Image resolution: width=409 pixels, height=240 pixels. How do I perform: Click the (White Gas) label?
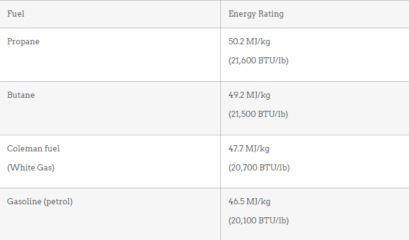point(31,167)
